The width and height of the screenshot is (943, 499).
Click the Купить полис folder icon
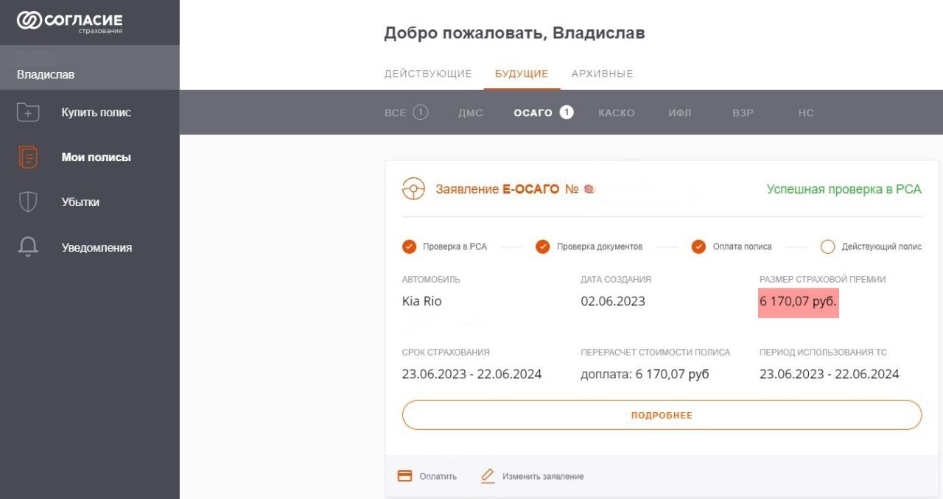pyautogui.click(x=28, y=112)
